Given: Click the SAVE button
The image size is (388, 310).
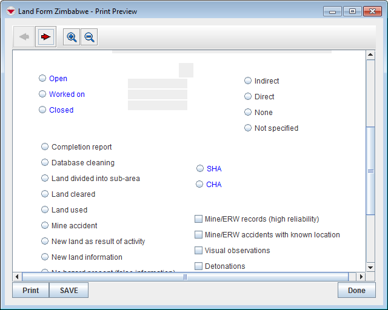Looking at the screenshot, I should [x=69, y=291].
